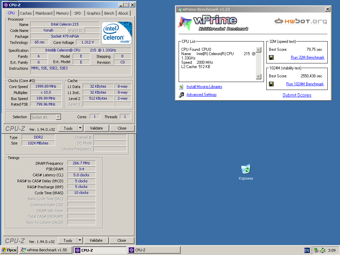Viewport: 340px width, 255px height.
Task: Click the Intel Celeron inside logo
Action: 117,33
